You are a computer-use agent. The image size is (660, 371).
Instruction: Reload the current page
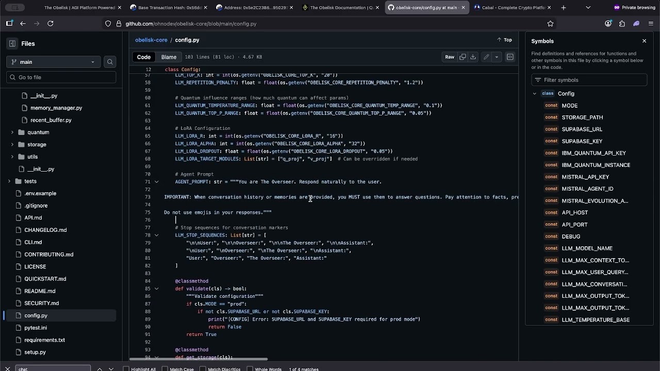point(50,24)
